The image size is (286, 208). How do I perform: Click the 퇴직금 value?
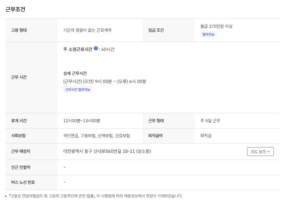206,136
